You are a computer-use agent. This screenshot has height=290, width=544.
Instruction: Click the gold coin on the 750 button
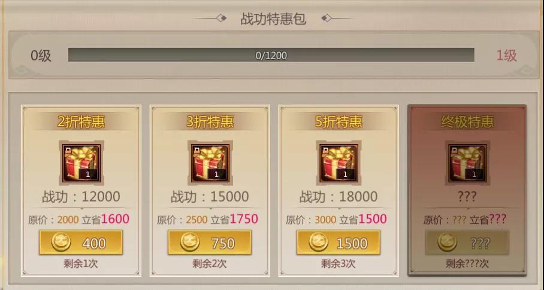click(190, 242)
